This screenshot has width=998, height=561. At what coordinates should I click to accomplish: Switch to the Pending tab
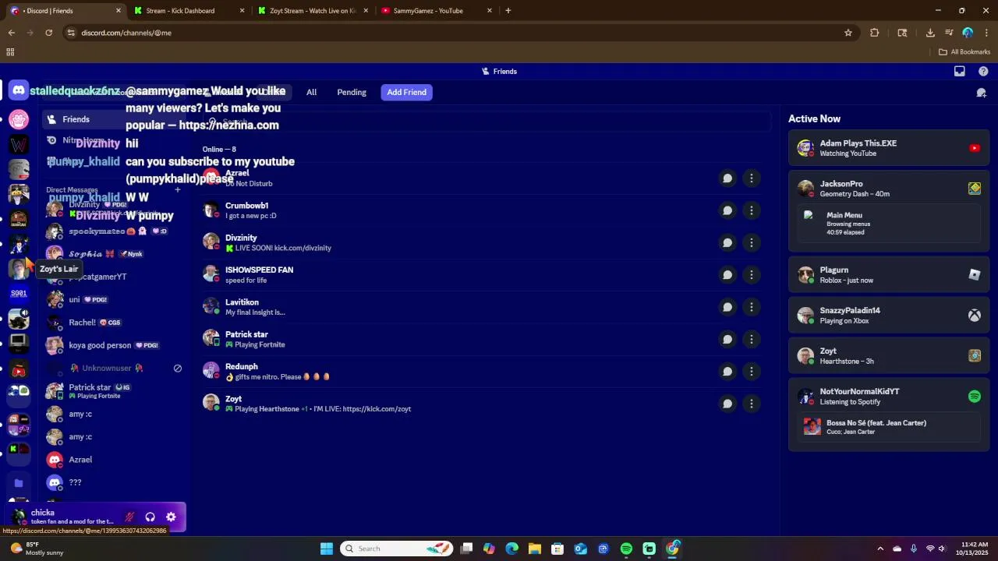click(x=352, y=92)
